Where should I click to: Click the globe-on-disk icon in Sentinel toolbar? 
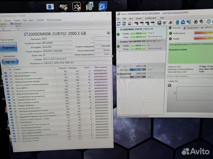(x=159, y=23)
